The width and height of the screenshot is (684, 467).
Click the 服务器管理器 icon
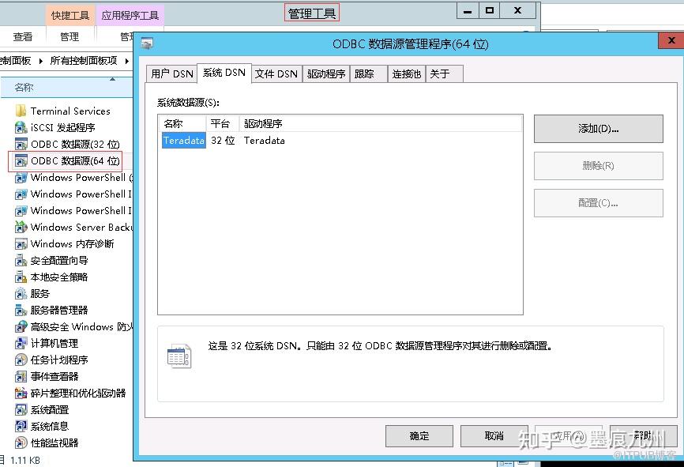coord(21,311)
